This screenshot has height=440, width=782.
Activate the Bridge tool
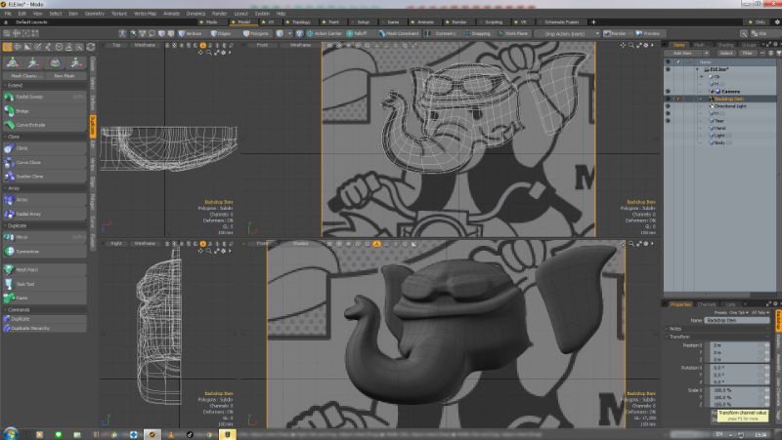(x=44, y=110)
